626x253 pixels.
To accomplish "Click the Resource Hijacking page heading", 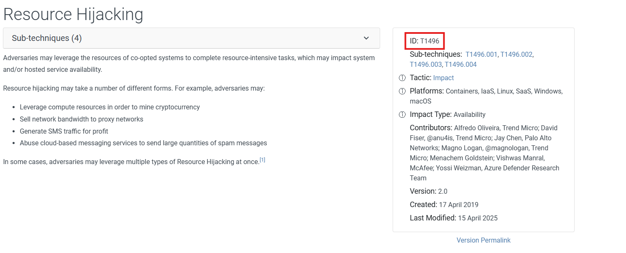I will (73, 14).
